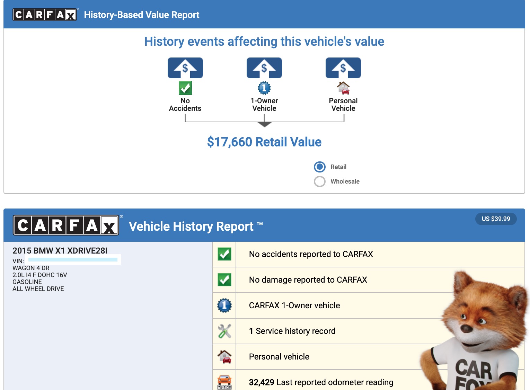Click the dollar up-arrow icon above No Accidents
Viewport: 530px width, 390px height.
coord(185,68)
